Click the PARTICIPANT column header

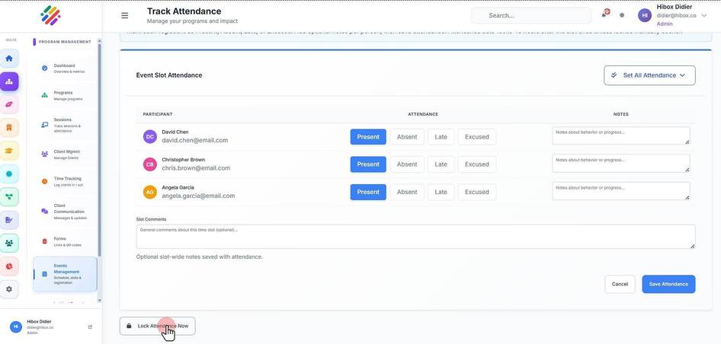(x=158, y=114)
